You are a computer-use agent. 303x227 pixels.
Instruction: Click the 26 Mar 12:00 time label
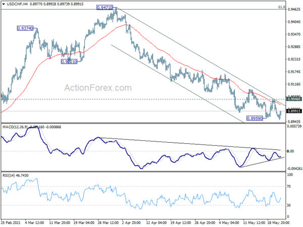108,223
